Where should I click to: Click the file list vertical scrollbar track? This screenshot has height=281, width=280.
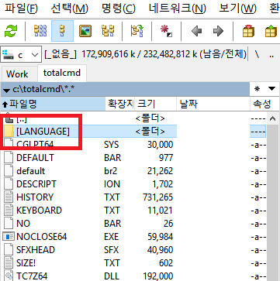click(272, 203)
